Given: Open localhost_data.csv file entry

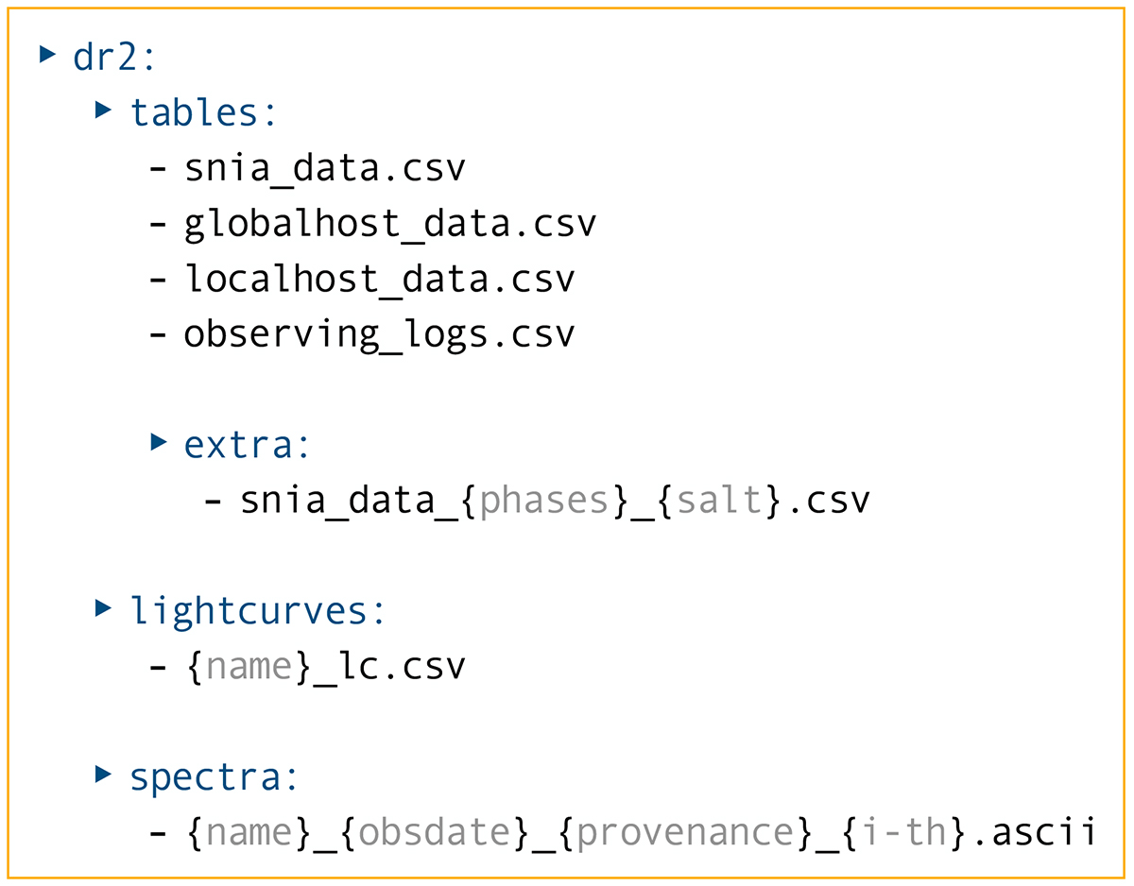Looking at the screenshot, I should [x=379, y=280].
